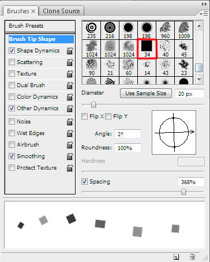The width and height of the screenshot is (210, 262).
Task: Check the Flip Y box
Action: coord(108,117)
